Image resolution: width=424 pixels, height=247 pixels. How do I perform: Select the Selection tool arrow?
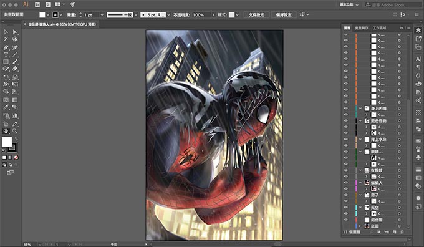pos(6,32)
